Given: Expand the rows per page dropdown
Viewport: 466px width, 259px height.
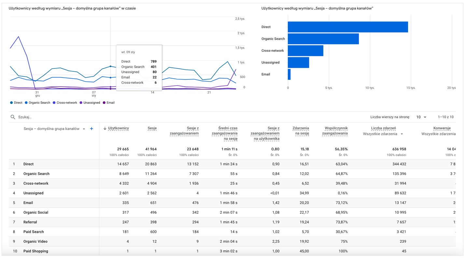Looking at the screenshot, I should [x=421, y=117].
